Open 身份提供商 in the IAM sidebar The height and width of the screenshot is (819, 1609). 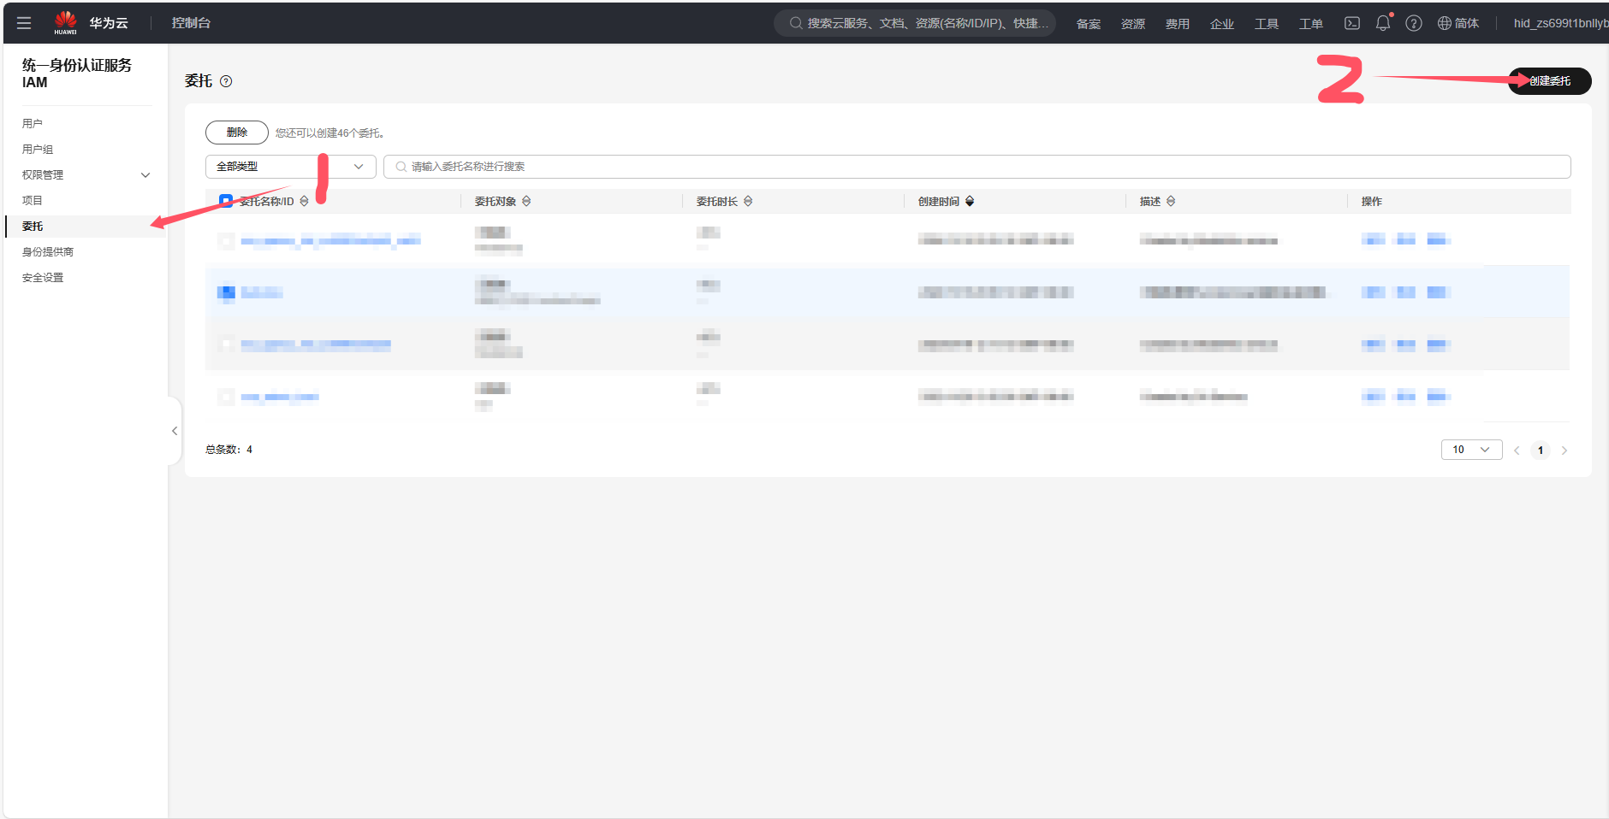tap(48, 252)
